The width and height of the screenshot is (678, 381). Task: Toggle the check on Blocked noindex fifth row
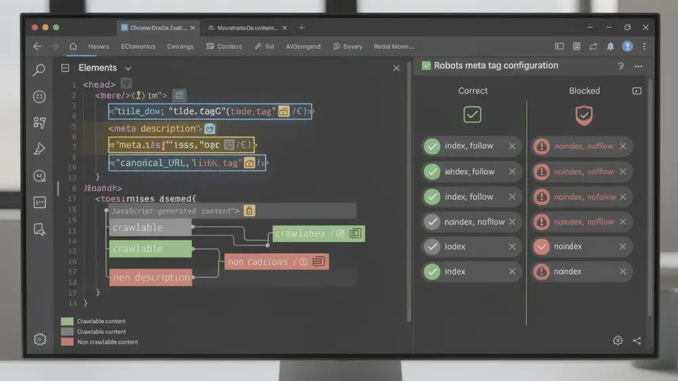pyautogui.click(x=541, y=247)
